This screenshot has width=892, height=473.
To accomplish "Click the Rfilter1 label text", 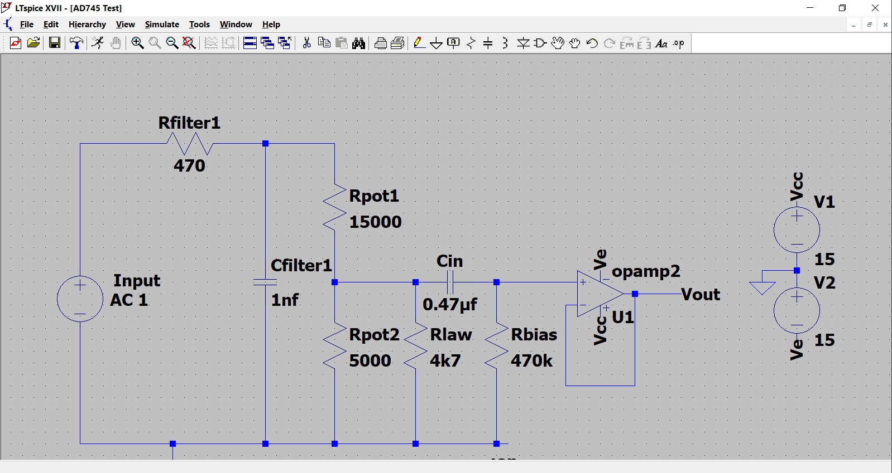I will (189, 123).
